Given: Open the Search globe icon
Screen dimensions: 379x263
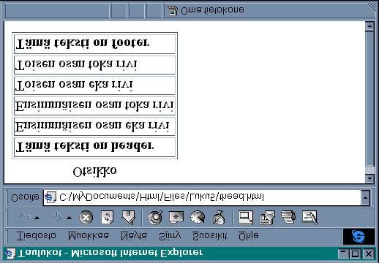Looking at the screenshot, I should 155,217.
